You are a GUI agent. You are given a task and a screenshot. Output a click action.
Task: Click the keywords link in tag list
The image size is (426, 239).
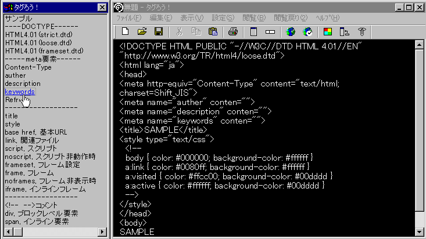click(x=20, y=92)
